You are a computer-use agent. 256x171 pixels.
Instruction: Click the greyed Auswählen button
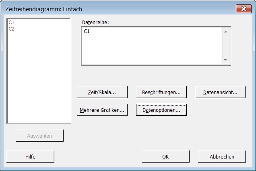click(x=39, y=136)
